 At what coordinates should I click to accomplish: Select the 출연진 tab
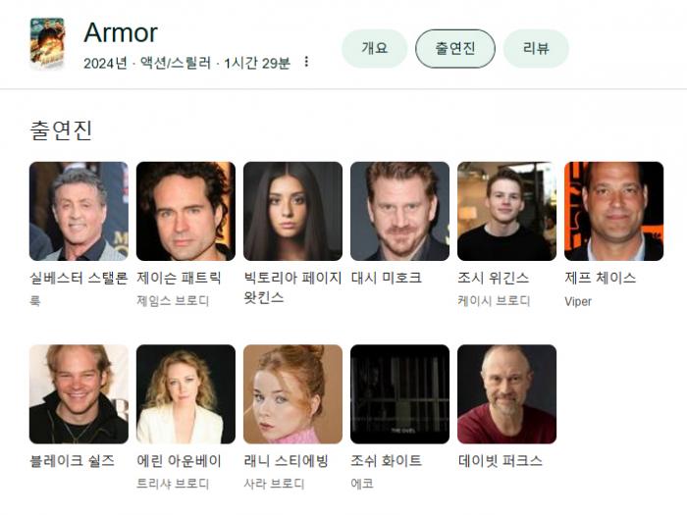(454, 49)
